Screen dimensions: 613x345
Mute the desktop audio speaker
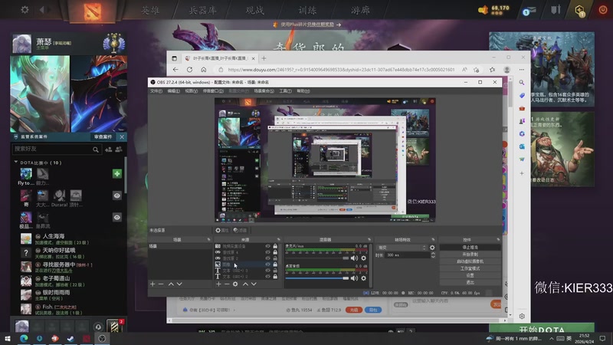(x=354, y=278)
